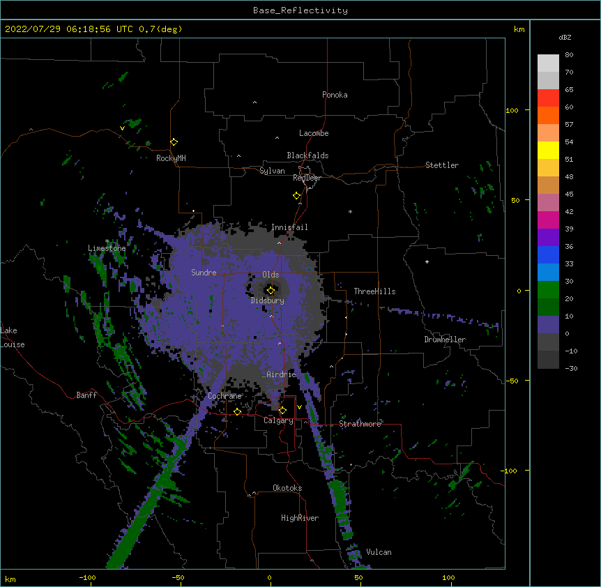The height and width of the screenshot is (587, 601).
Task: Pick the red 65-60 dBZ legend swatch
Action: [548, 98]
